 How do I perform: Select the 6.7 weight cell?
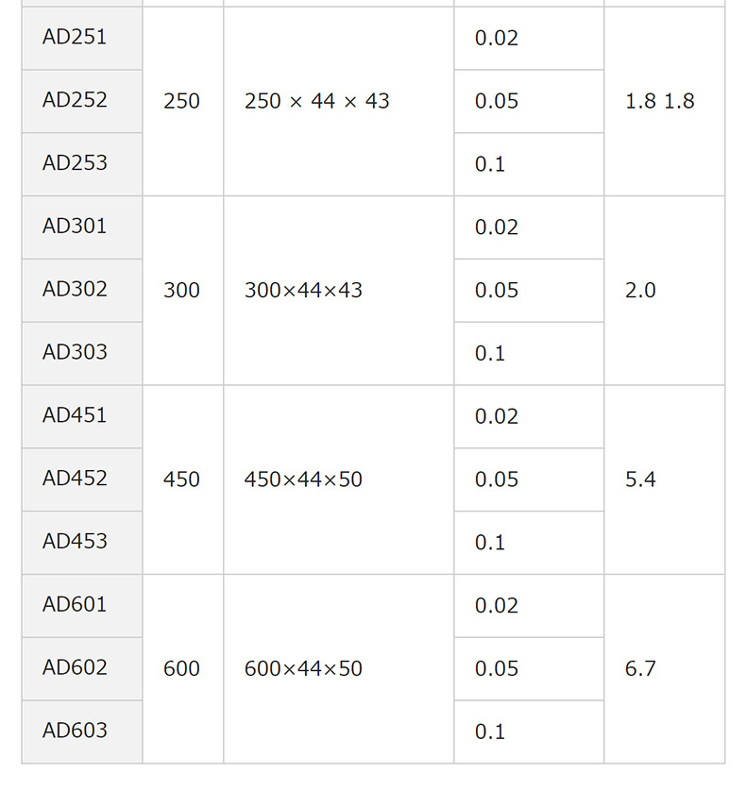[641, 668]
